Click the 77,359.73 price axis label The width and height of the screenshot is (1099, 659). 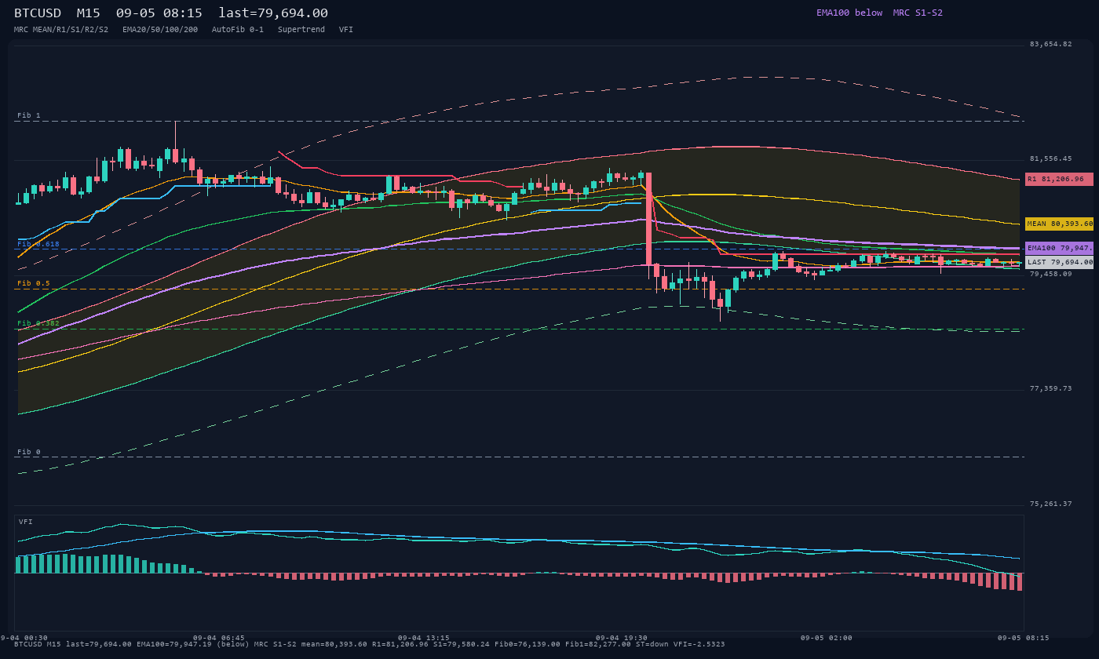[x=1050, y=388]
